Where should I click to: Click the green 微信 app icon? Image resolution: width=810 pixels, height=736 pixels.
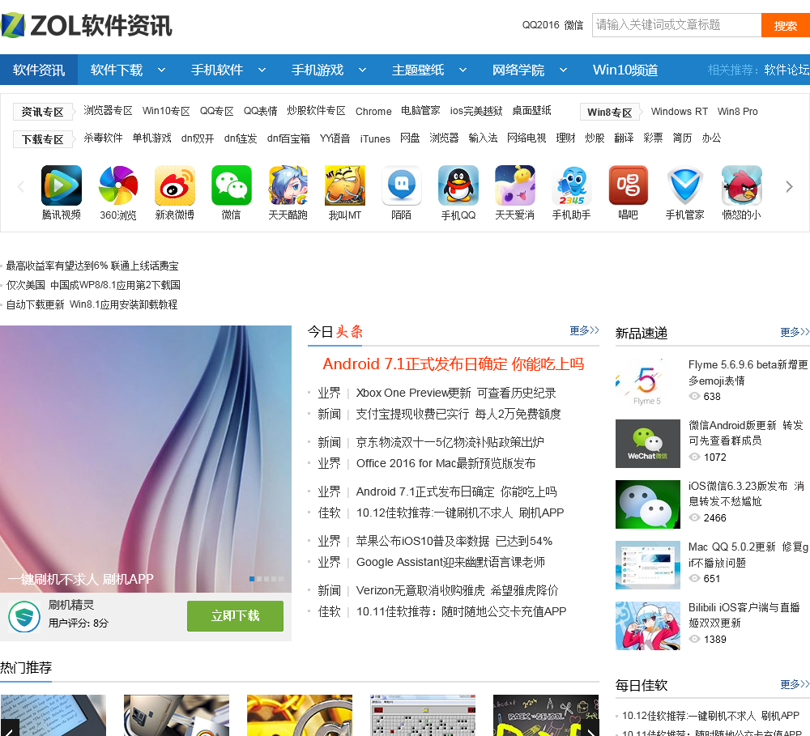[232, 185]
